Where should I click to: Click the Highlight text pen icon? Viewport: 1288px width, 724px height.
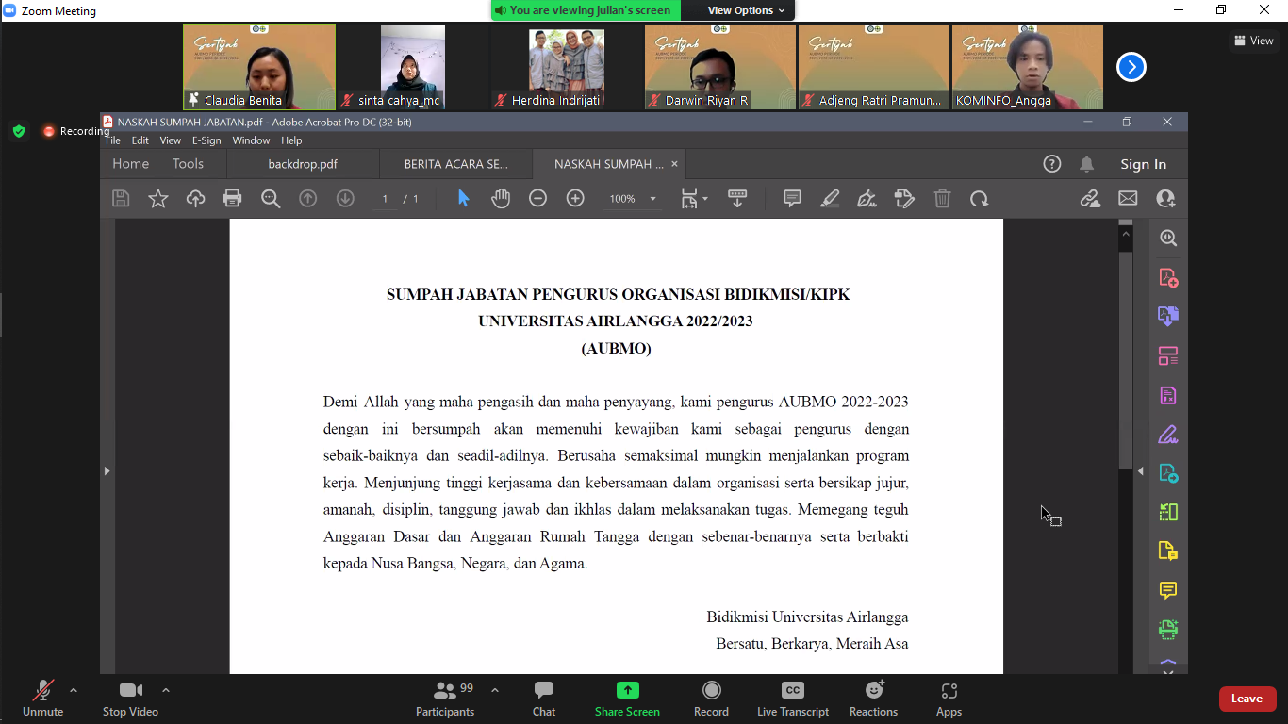[x=830, y=199]
